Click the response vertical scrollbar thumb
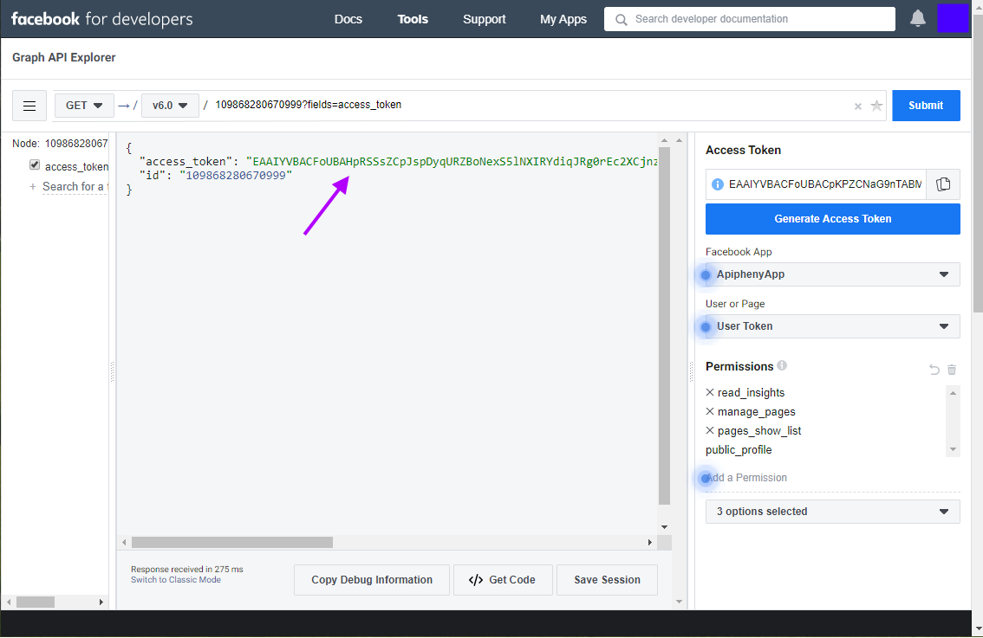This screenshot has width=983, height=638. [x=665, y=325]
